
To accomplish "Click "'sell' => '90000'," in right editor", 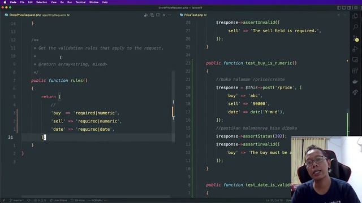I will [x=248, y=104].
